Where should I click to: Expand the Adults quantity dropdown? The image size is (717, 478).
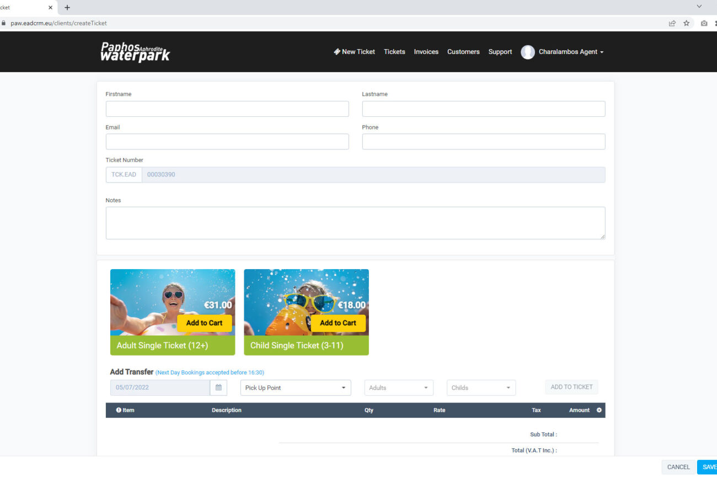click(399, 388)
